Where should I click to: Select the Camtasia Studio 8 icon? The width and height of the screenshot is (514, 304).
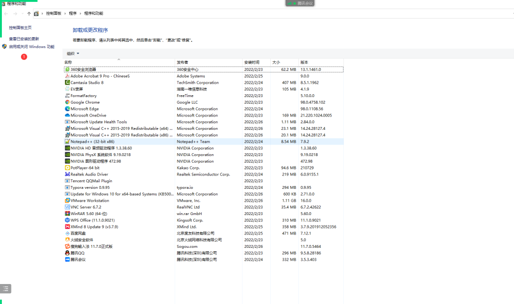click(67, 83)
